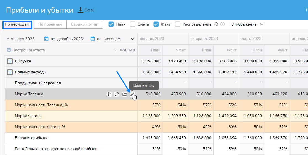Open Настройки отчета link
The height and width of the screenshot is (155, 308).
point(29,50)
